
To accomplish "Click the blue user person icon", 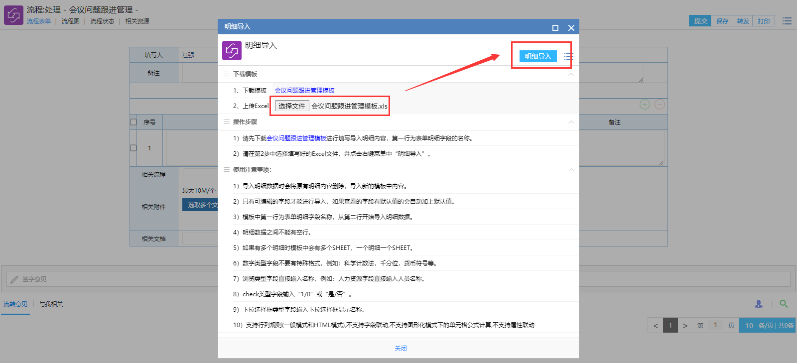I will click(x=759, y=304).
